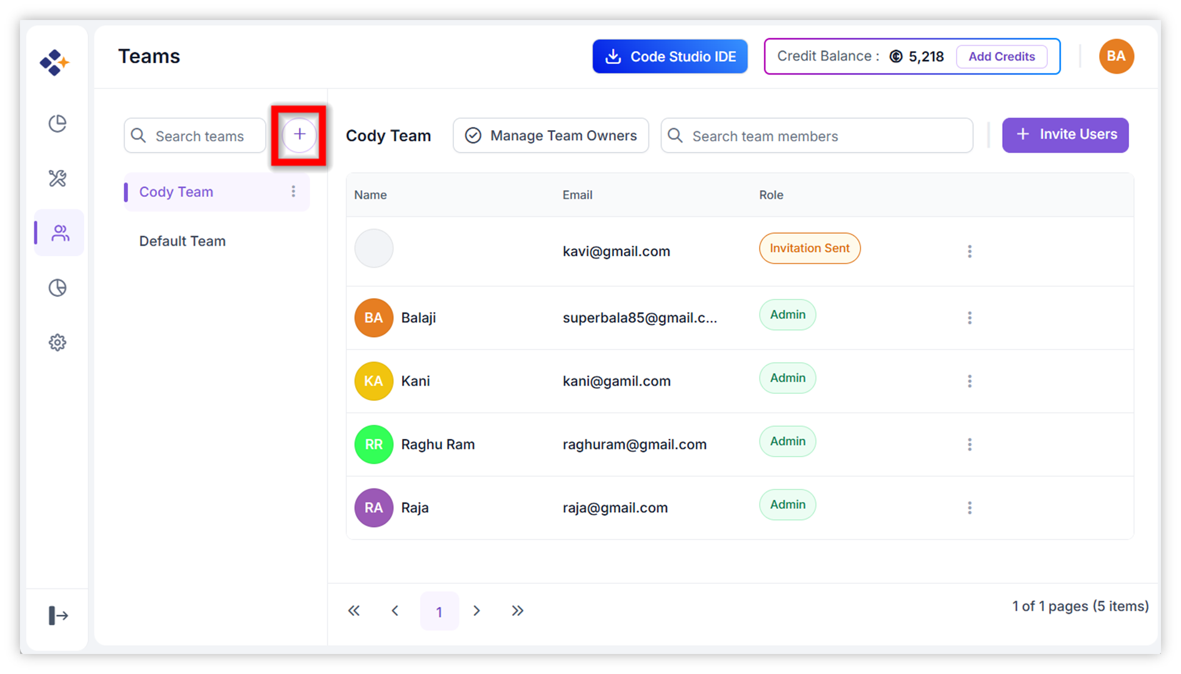Select Default Team in the team list
This screenshot has height=674, width=1181.
183,241
